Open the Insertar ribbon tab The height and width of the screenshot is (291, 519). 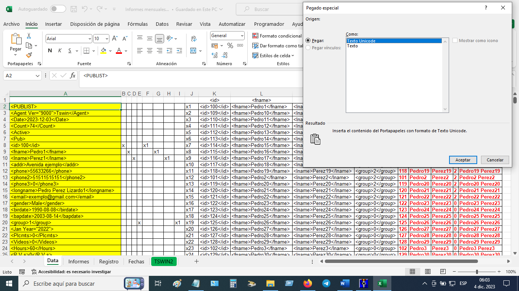(x=54, y=24)
